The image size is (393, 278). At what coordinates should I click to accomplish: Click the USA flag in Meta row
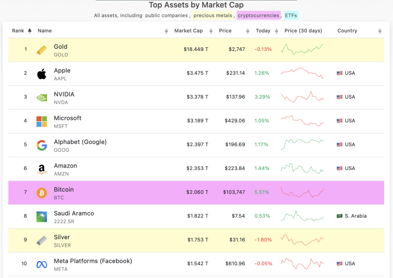[x=340, y=264]
